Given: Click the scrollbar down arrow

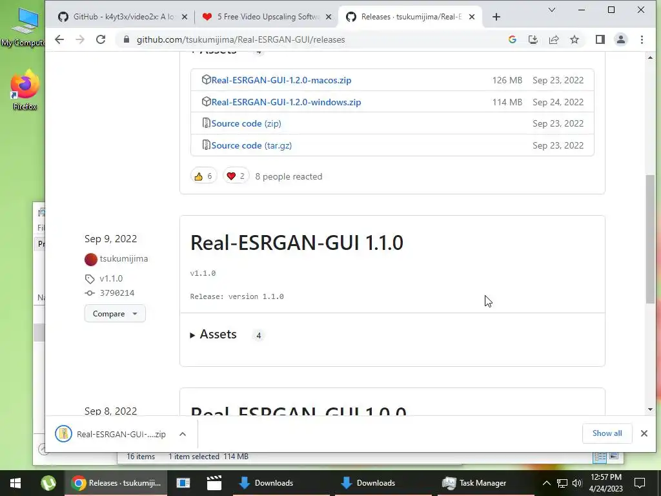Looking at the screenshot, I should tap(650, 409).
